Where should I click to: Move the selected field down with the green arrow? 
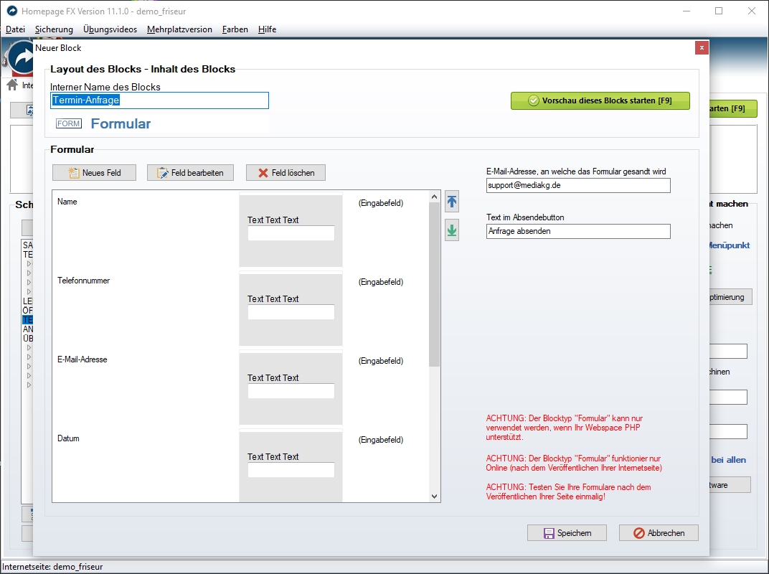point(452,229)
